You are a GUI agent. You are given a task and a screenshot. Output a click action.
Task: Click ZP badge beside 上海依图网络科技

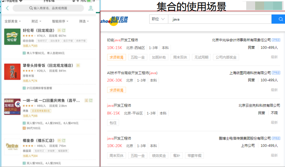[x=276, y=73]
